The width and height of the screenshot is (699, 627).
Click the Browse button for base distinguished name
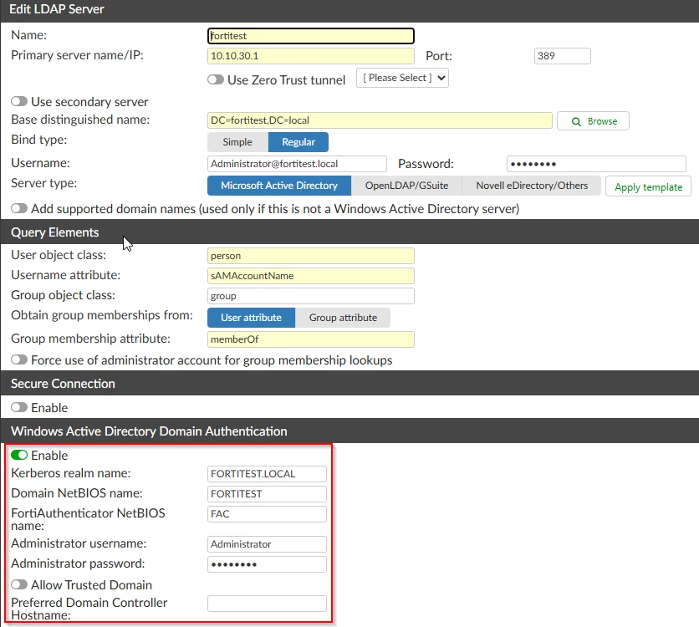(x=593, y=121)
